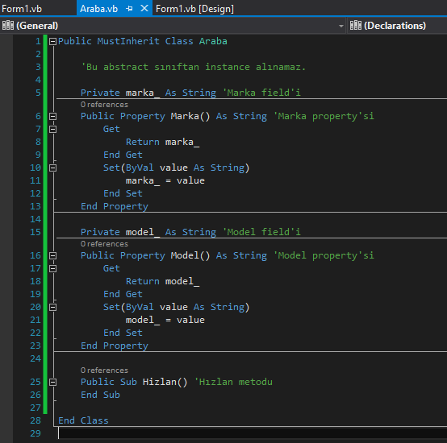447x443 pixels.
Task: Click marka_ = value on line 11
Action: [165, 180]
